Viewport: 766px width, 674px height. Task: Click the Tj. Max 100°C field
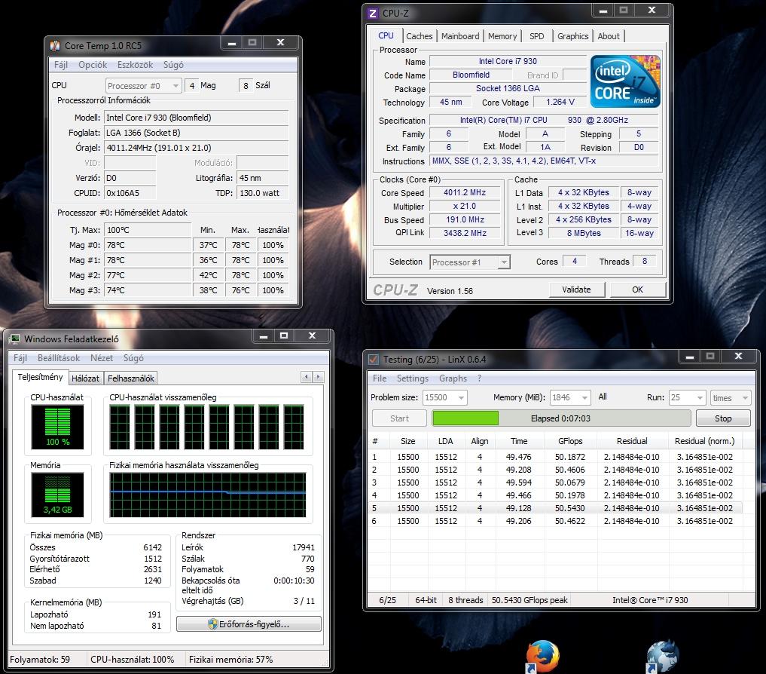coord(147,230)
